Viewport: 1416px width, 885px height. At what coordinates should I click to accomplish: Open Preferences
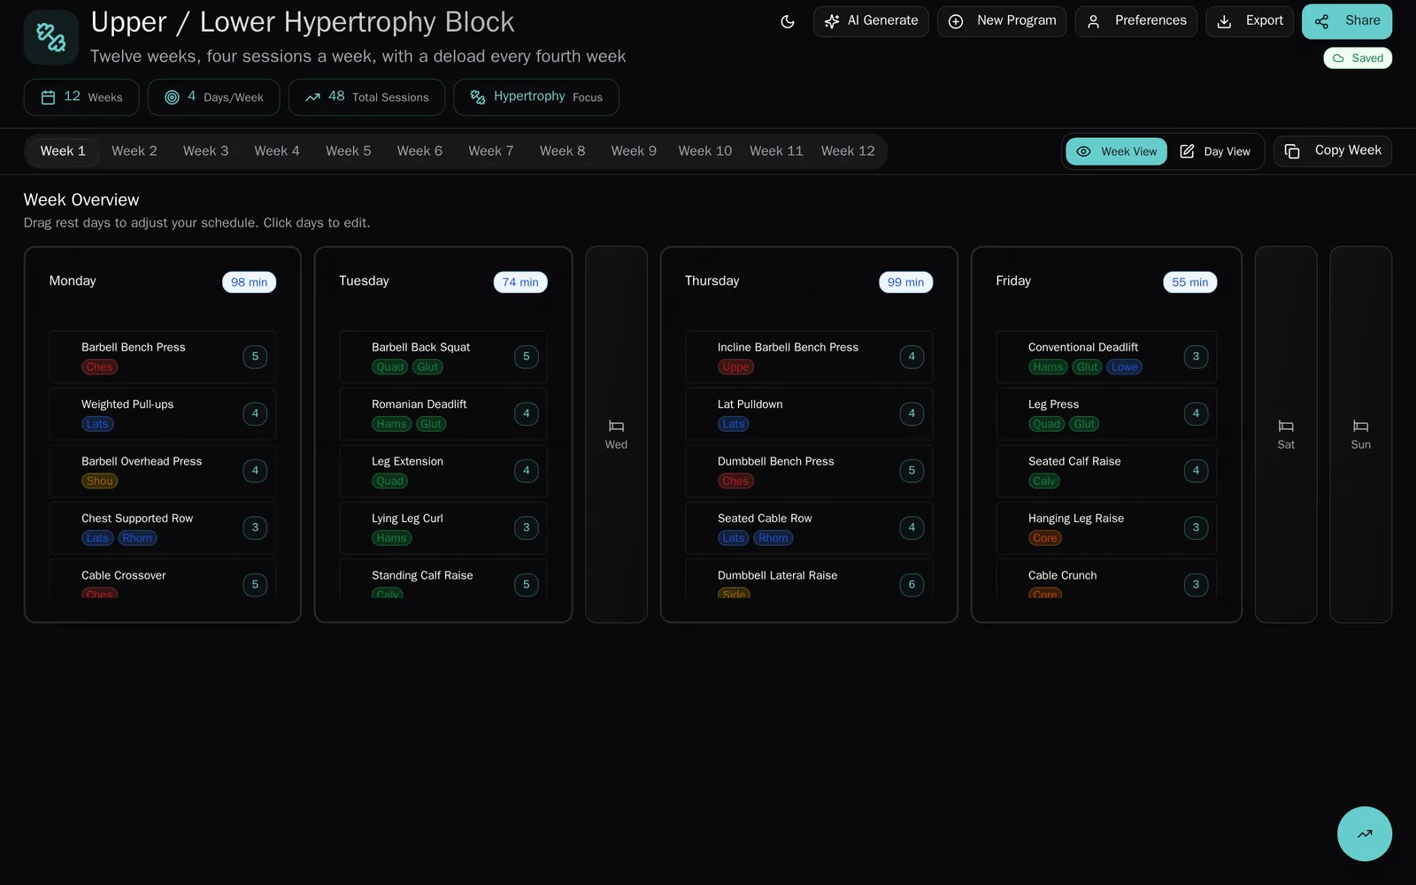1136,21
